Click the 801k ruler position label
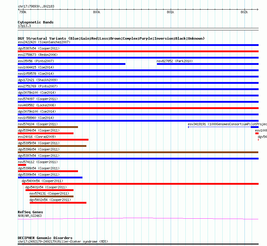 click(170, 12)
